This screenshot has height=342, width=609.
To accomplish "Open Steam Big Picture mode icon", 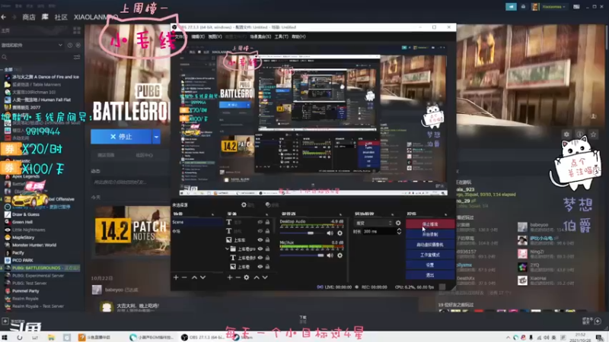I will point(576,7).
